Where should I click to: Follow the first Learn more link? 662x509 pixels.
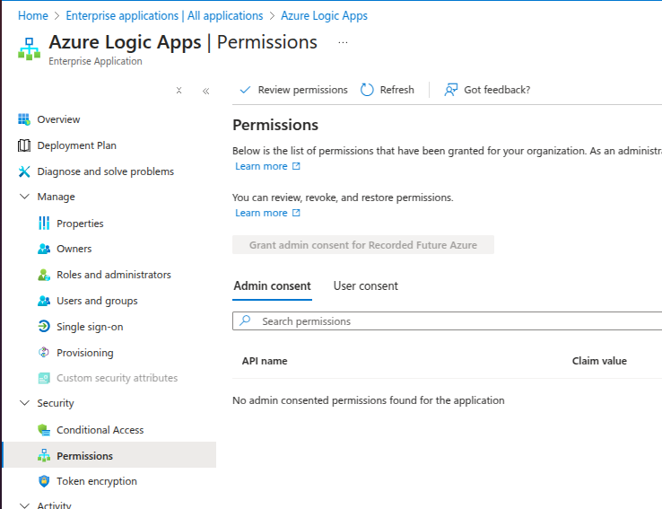coord(261,166)
